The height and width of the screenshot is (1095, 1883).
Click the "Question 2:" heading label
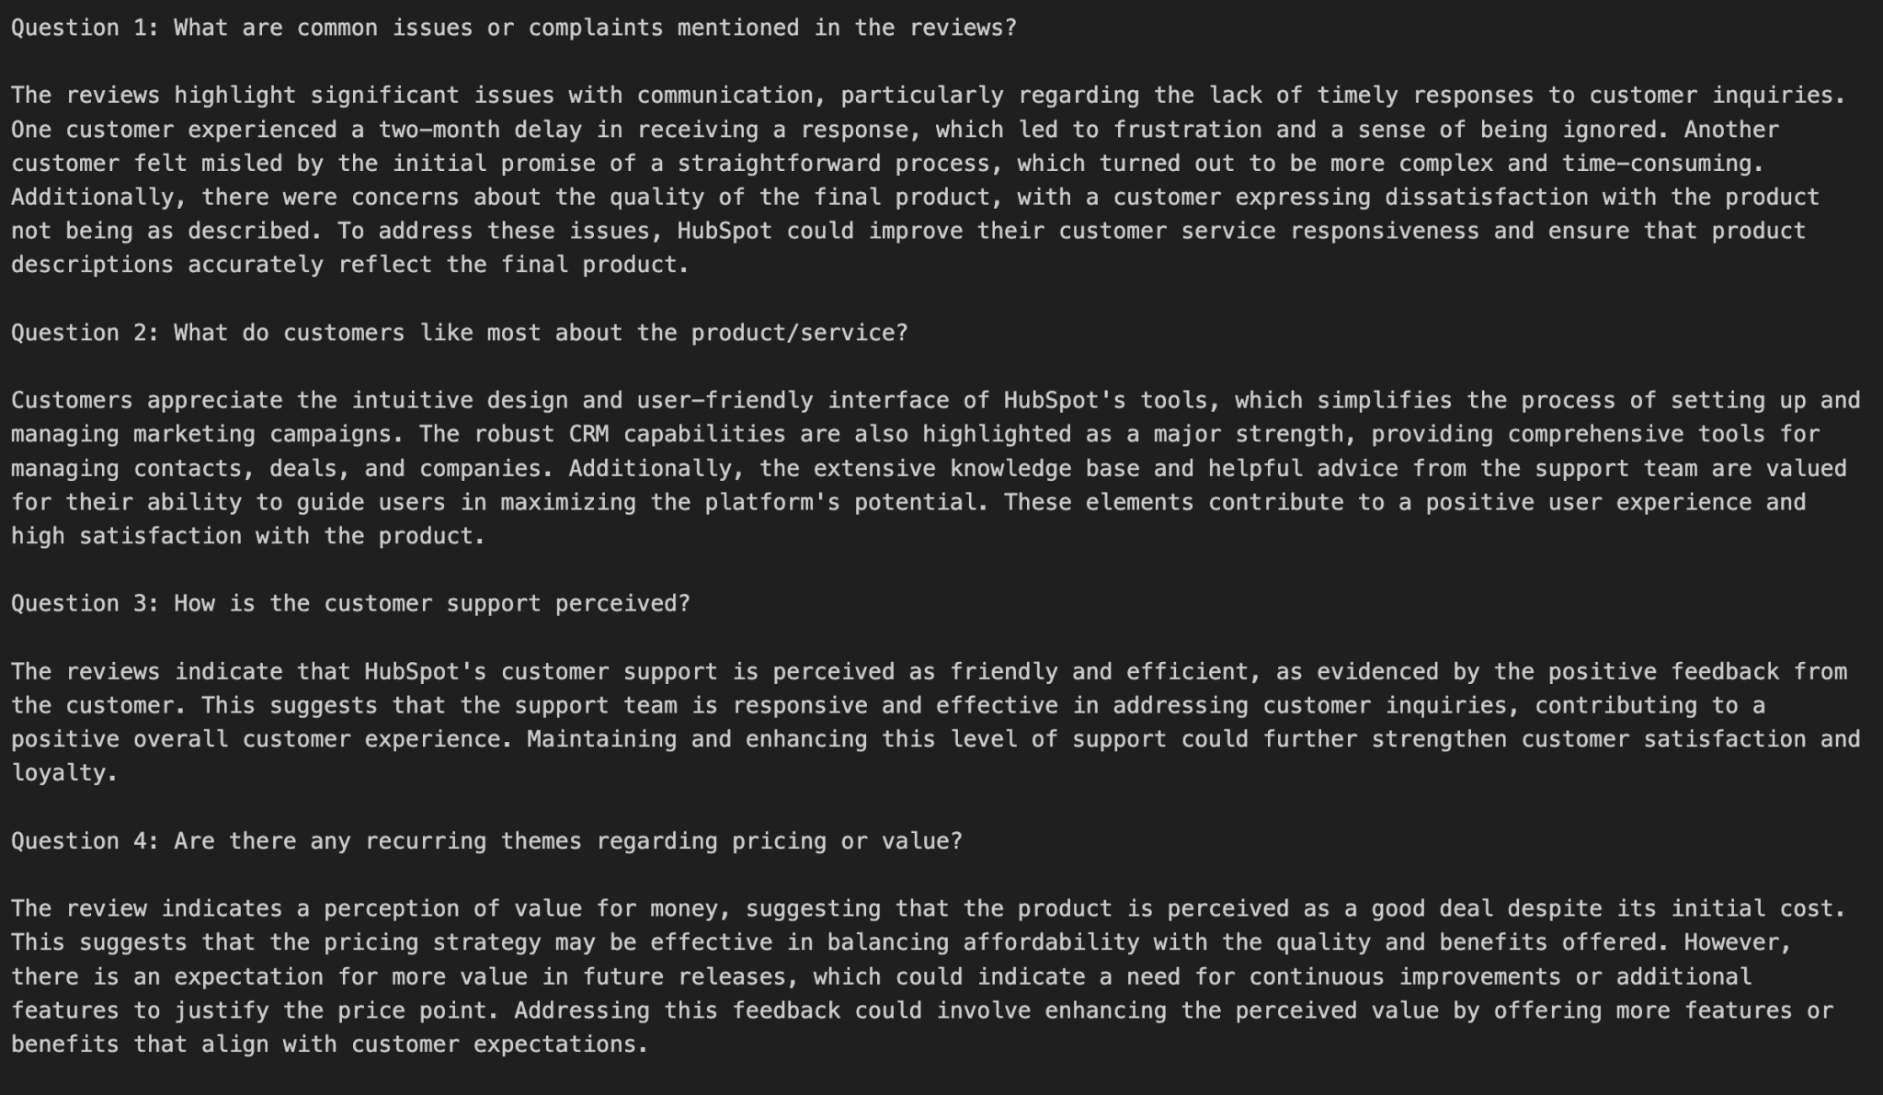tap(86, 333)
